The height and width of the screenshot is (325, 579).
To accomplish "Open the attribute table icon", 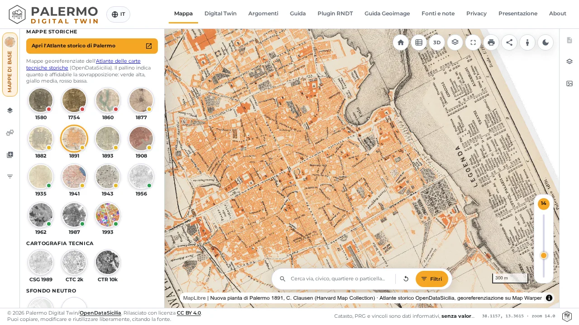I will (x=419, y=42).
